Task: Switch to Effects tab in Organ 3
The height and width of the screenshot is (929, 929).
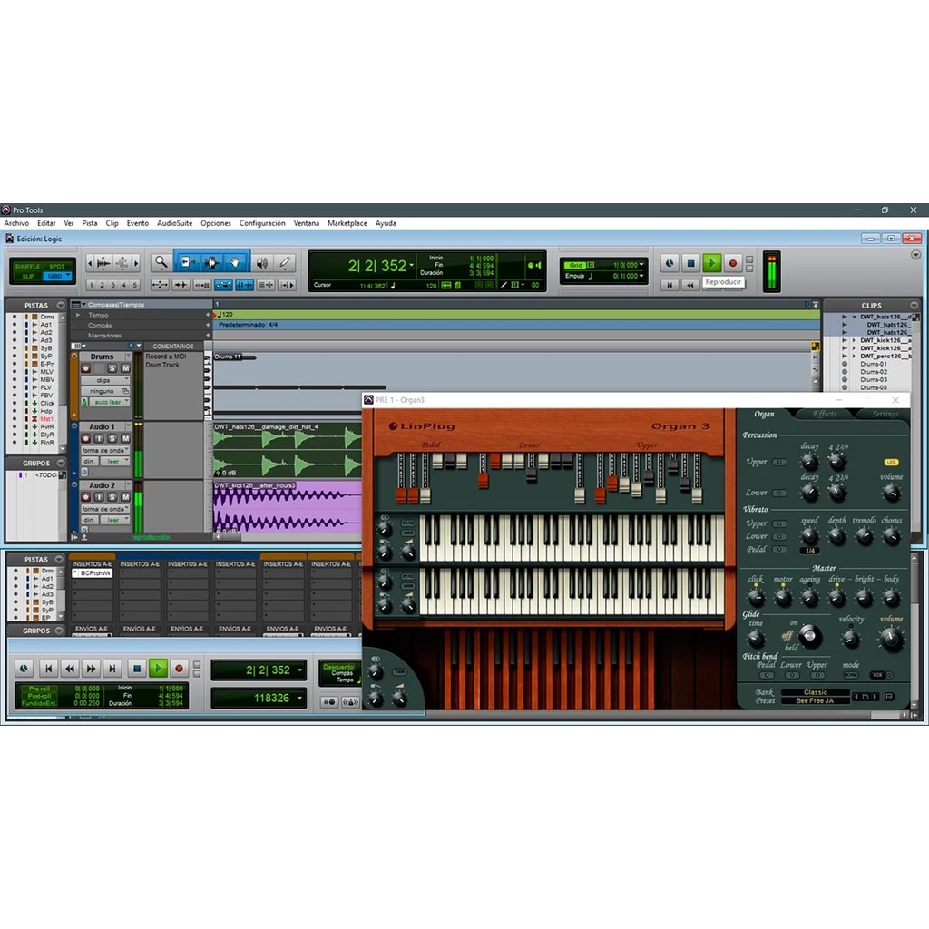Action: point(825,414)
